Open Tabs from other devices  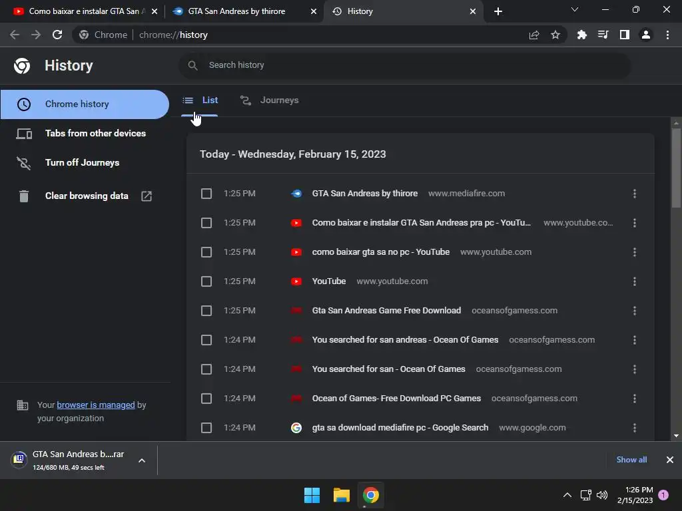[85, 133]
